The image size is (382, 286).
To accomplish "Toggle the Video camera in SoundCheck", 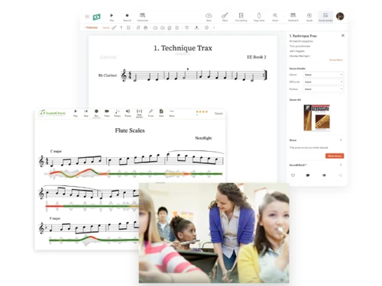I will 107,113.
